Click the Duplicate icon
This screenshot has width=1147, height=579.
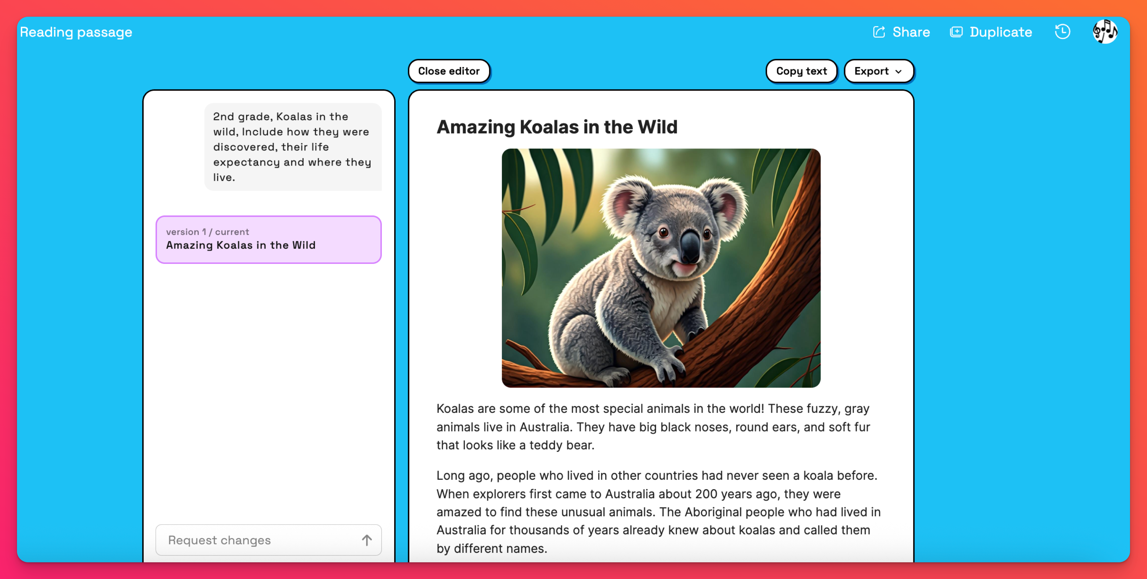956,32
